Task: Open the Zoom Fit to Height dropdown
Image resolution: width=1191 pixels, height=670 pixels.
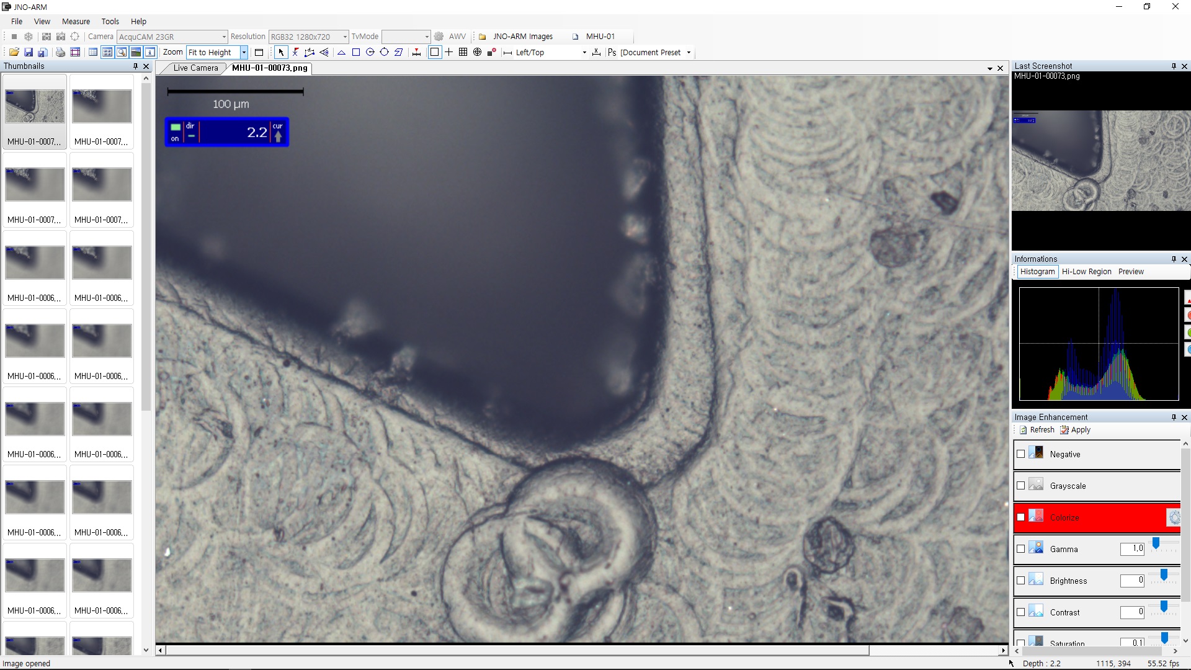Action: coord(244,53)
